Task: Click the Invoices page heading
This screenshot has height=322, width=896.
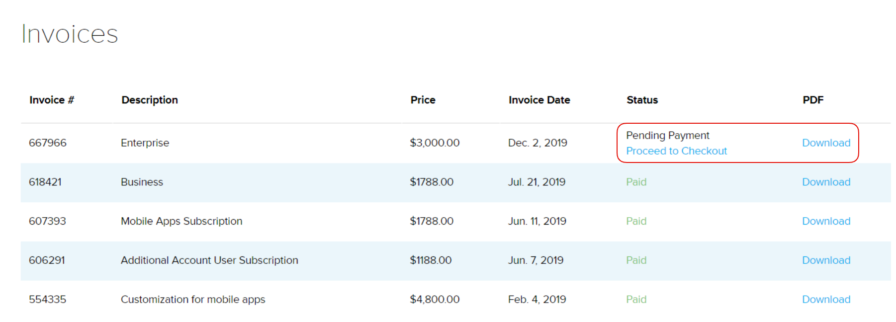Action: coord(70,34)
